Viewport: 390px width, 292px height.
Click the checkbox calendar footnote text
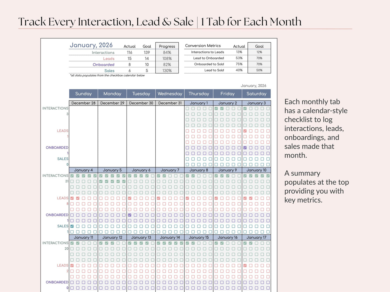point(107,75)
